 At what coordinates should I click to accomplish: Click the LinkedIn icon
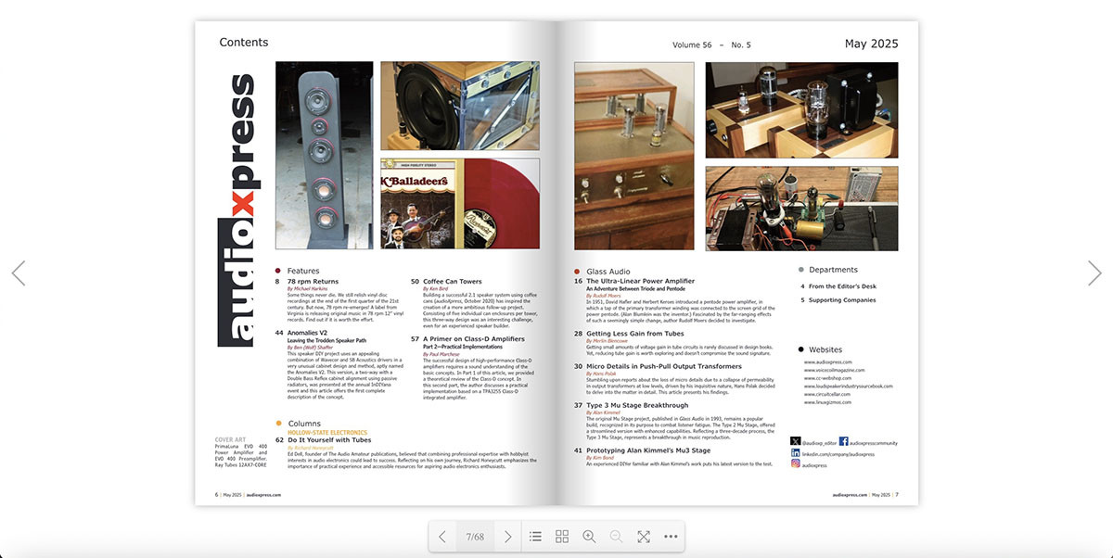click(x=795, y=454)
